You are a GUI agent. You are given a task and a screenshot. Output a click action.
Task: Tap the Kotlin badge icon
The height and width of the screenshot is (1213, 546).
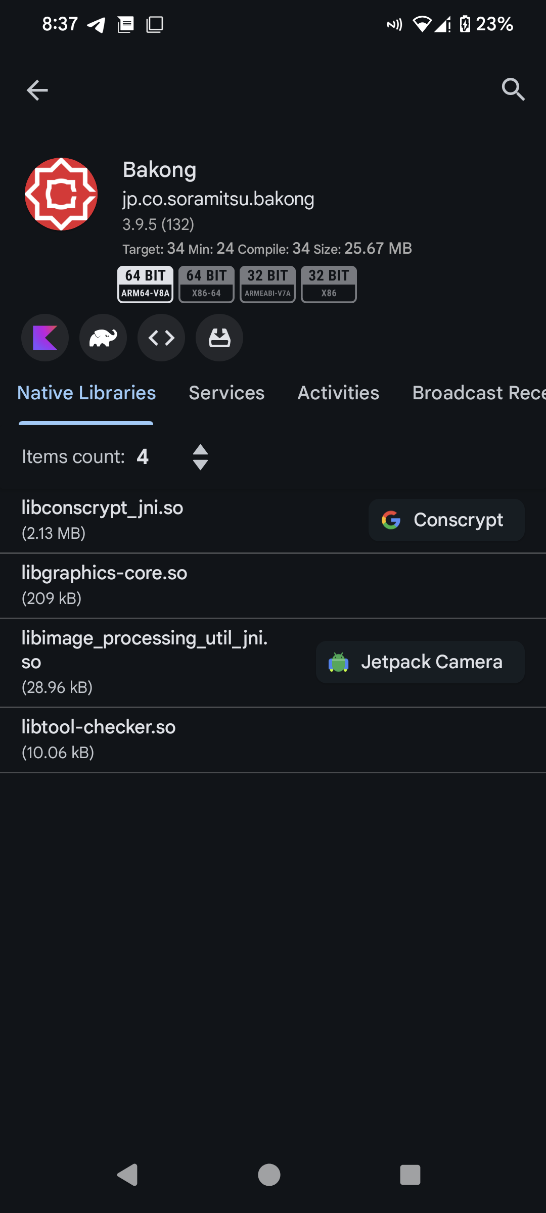pos(45,338)
